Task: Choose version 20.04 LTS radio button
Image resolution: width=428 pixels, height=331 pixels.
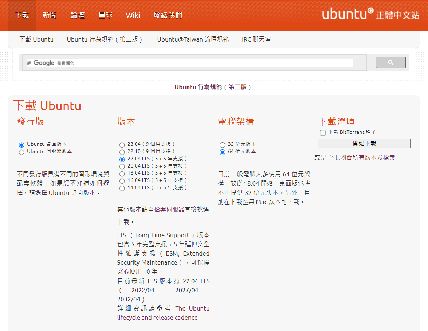Action: click(x=122, y=166)
